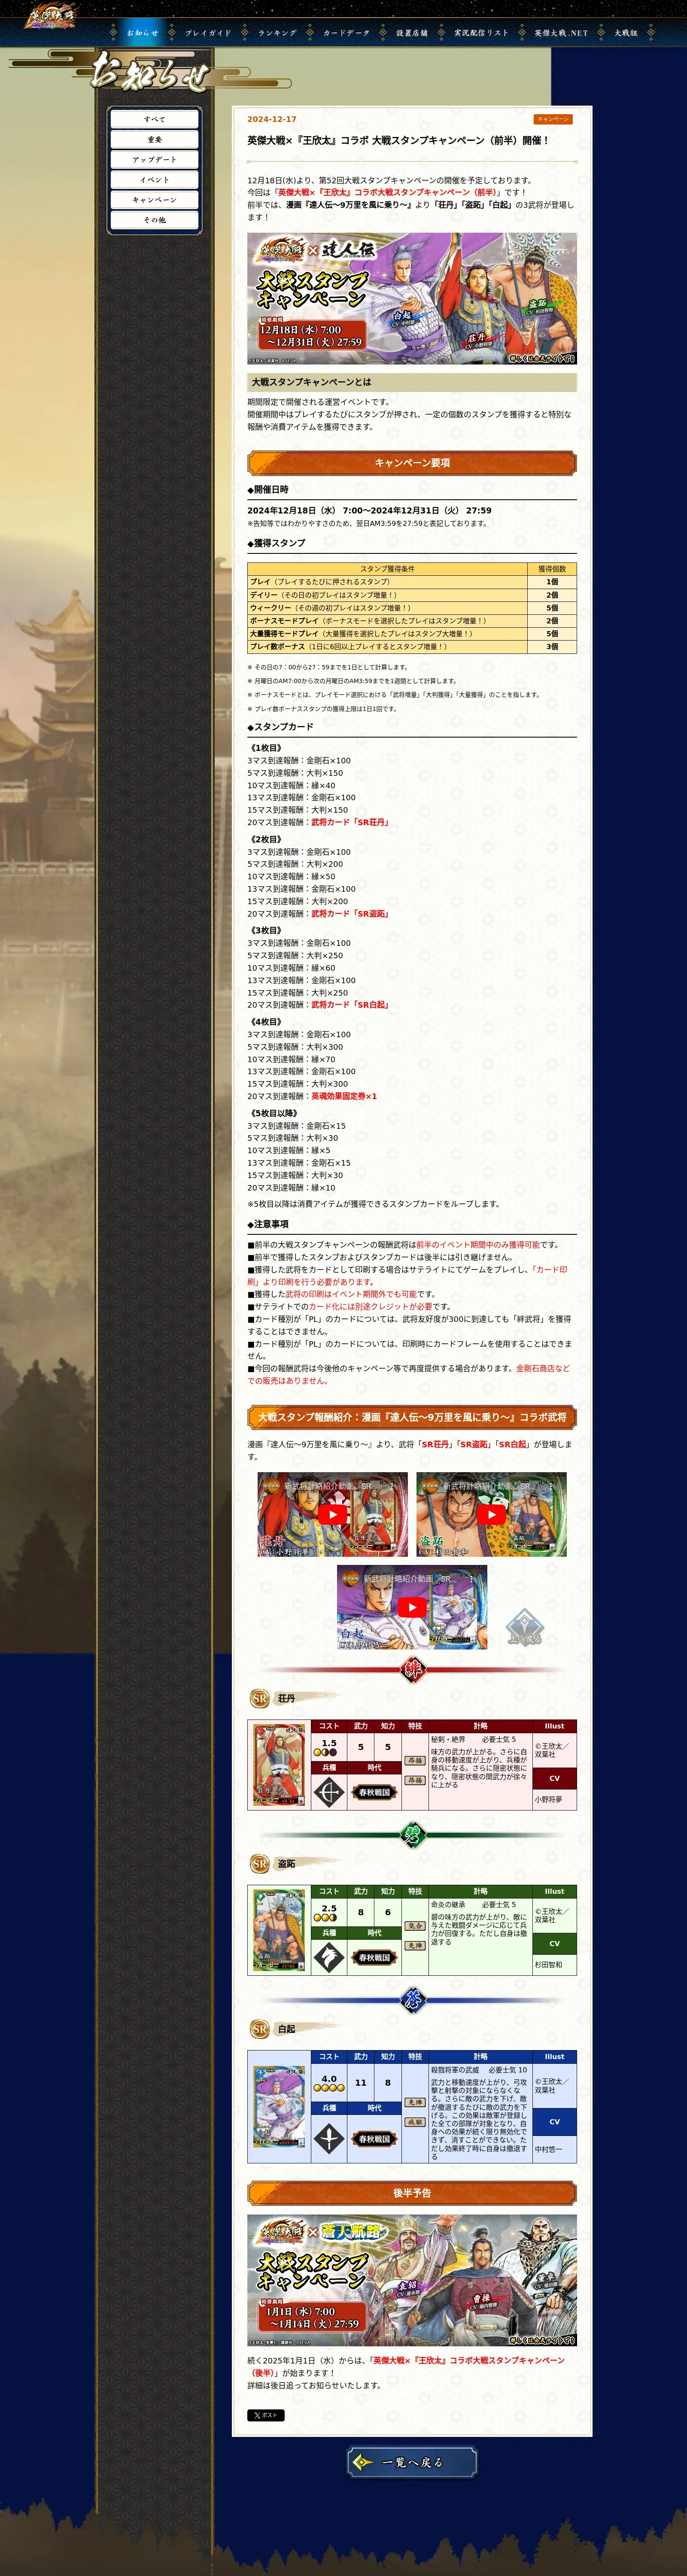This screenshot has width=687, height=2576.
Task: Select the すべて news filter
Action: point(155,119)
